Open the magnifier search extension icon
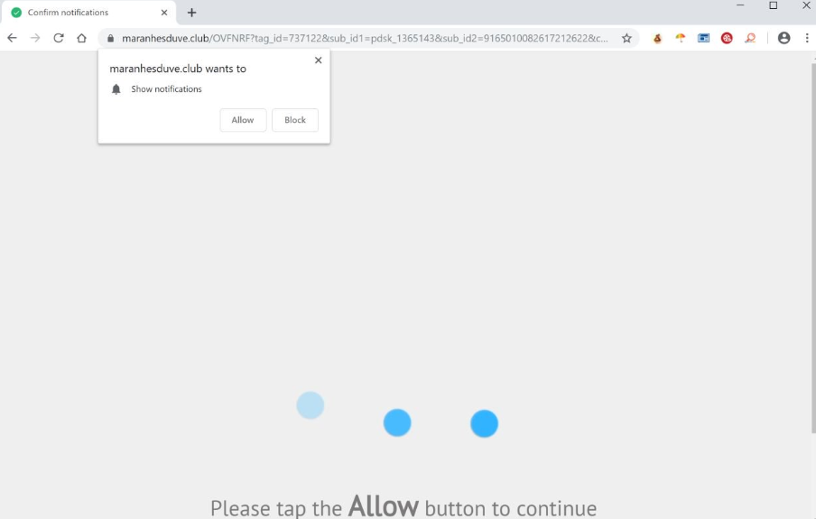Screen dimensions: 816x519 pos(750,38)
